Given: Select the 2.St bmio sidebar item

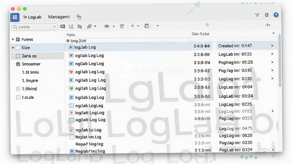Looking at the screenshot, I should coord(30,72).
